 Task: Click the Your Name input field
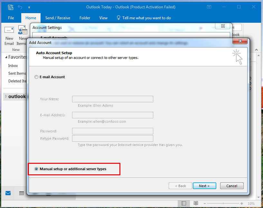(113, 99)
